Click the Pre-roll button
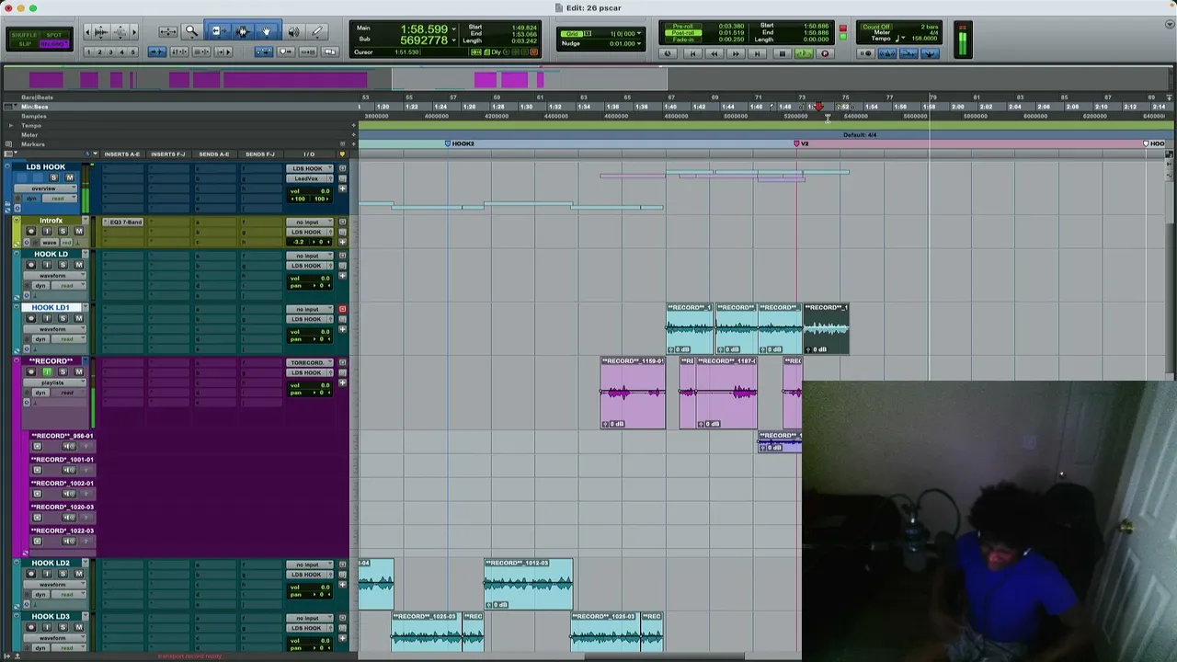Image resolution: width=1177 pixels, height=662 pixels. (683, 27)
